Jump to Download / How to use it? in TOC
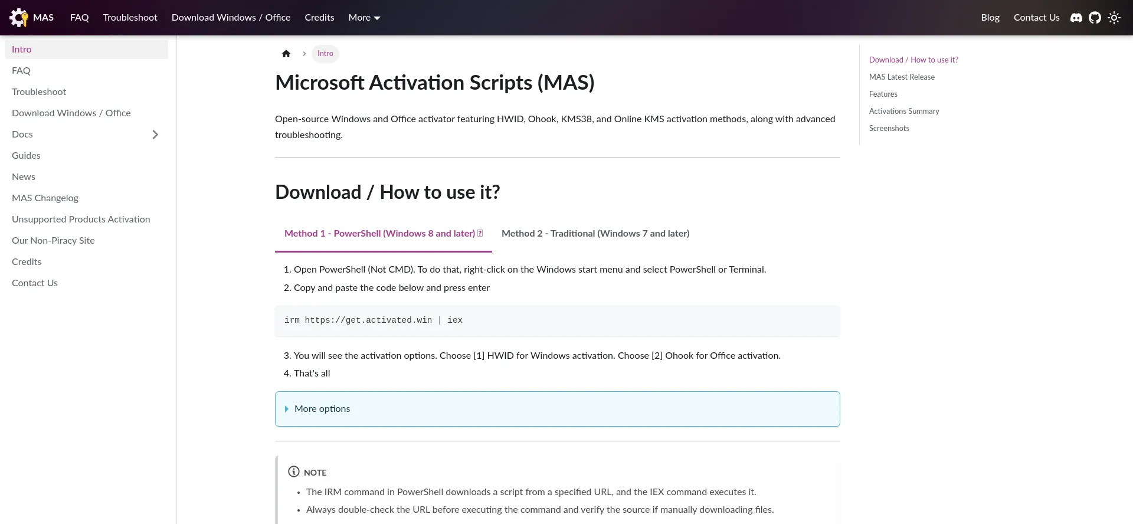This screenshot has height=524, width=1133. 913,60
